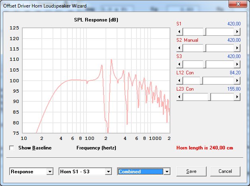Click the S2 Manual label

187,40
